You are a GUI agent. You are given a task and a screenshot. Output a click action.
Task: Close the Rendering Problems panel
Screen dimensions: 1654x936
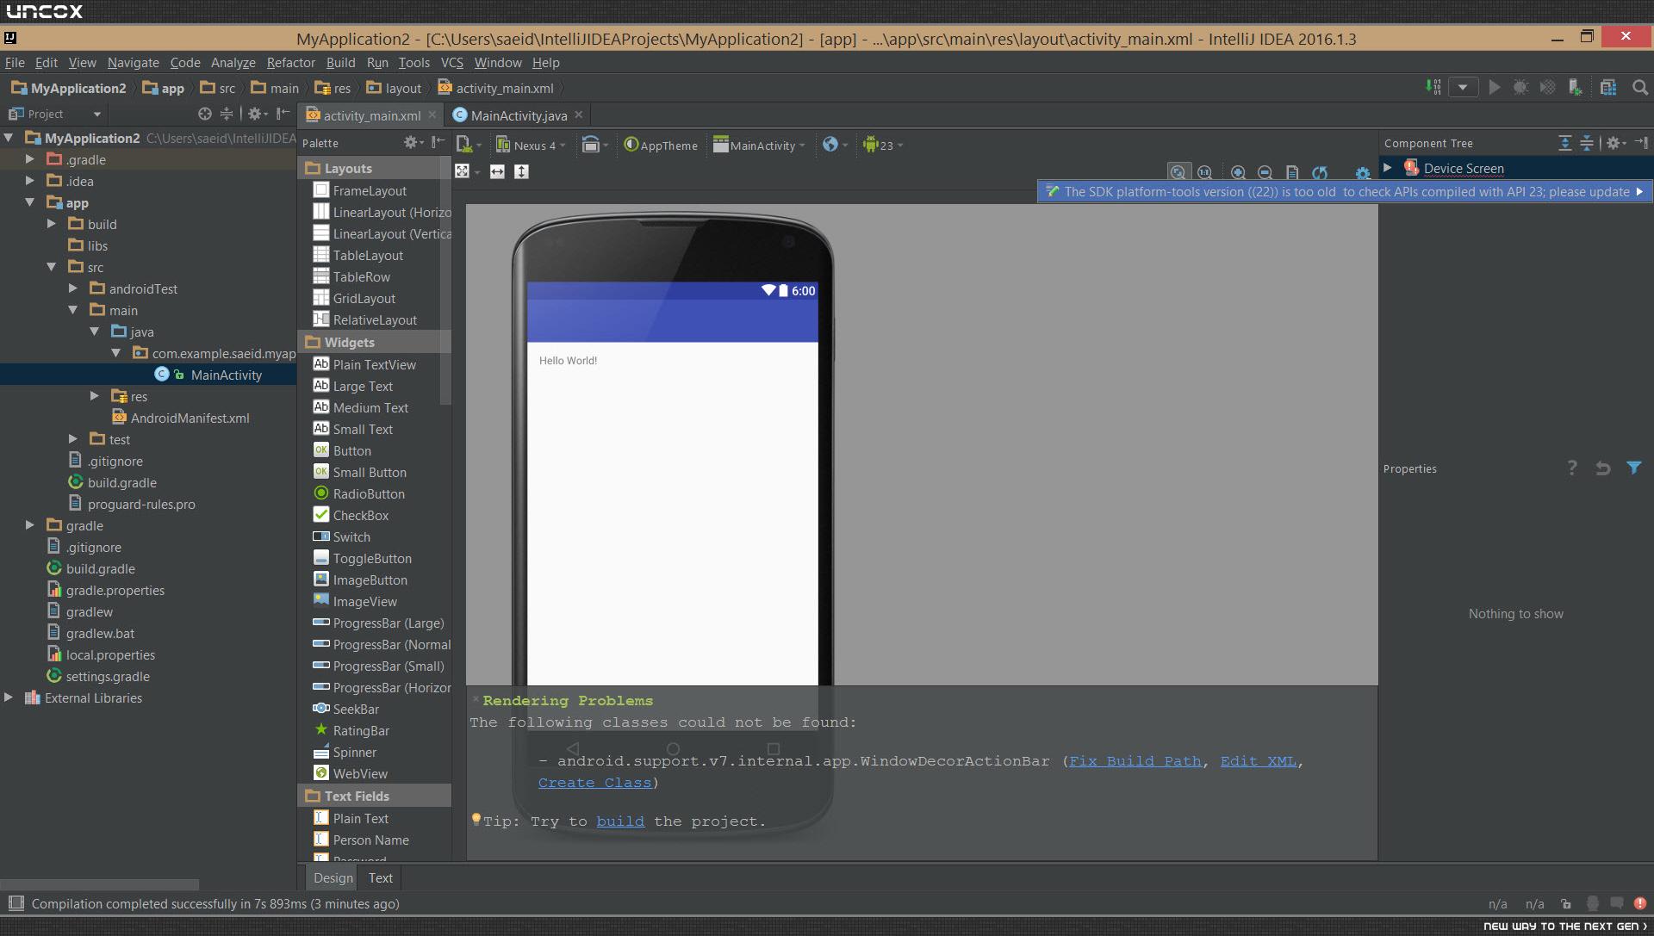point(476,698)
